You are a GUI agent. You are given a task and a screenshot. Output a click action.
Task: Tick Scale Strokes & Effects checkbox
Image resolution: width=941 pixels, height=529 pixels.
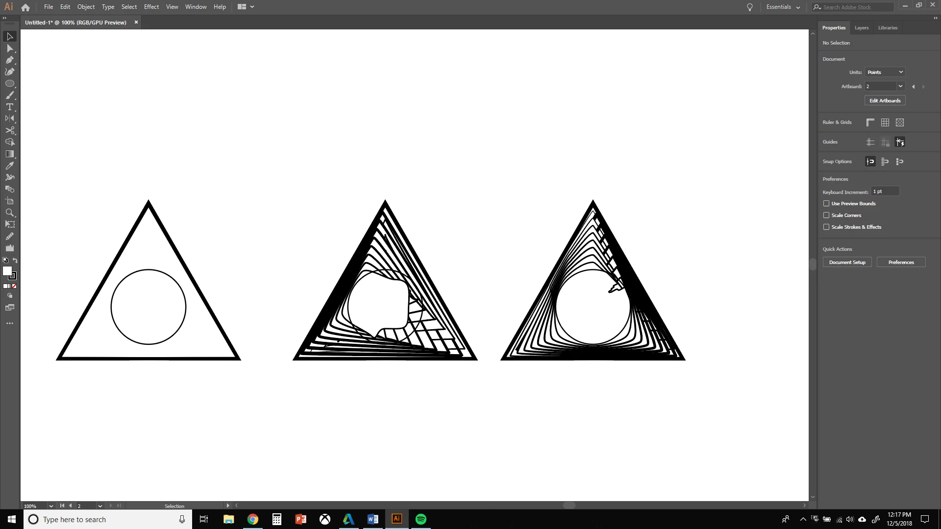click(826, 227)
